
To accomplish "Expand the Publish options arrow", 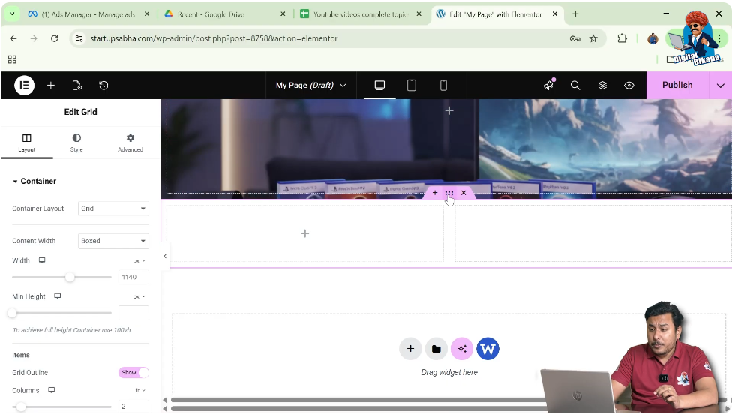I will click(x=721, y=86).
